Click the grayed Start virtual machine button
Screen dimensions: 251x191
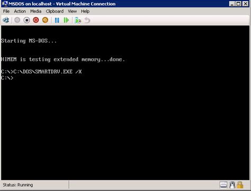click(17, 20)
